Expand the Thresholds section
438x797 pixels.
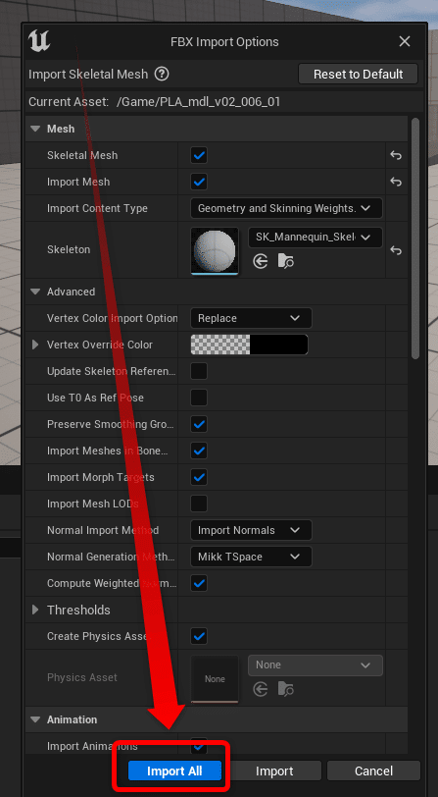coord(35,610)
